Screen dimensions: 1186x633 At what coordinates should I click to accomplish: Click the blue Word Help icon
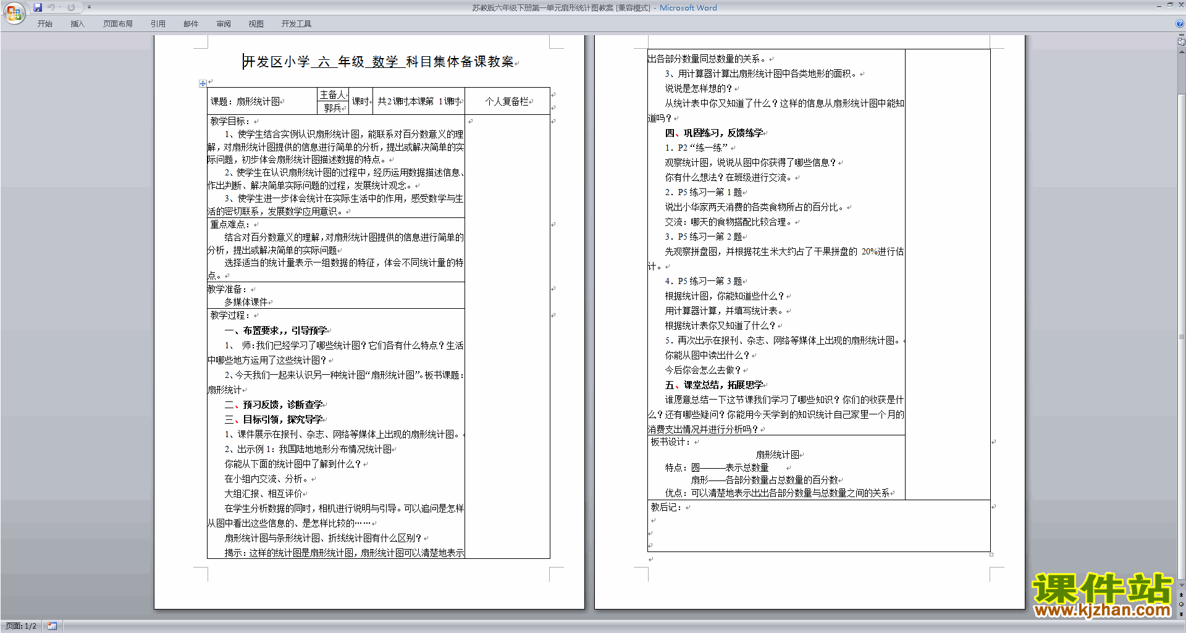click(1180, 23)
